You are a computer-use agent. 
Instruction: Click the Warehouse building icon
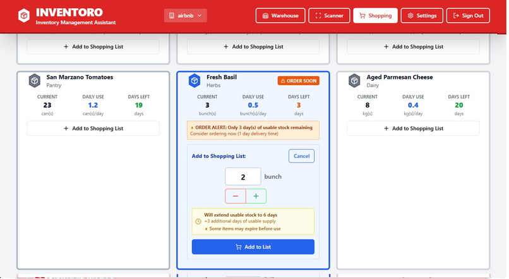pos(265,16)
